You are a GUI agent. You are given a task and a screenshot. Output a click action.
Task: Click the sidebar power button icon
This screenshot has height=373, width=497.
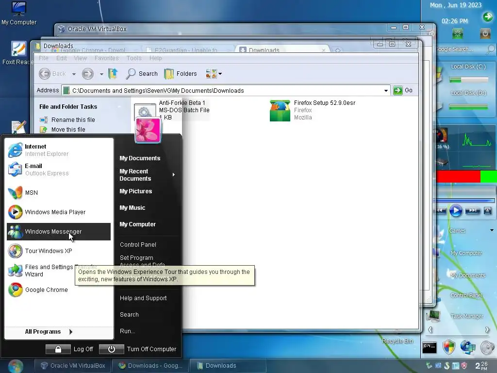pyautogui.click(x=485, y=34)
